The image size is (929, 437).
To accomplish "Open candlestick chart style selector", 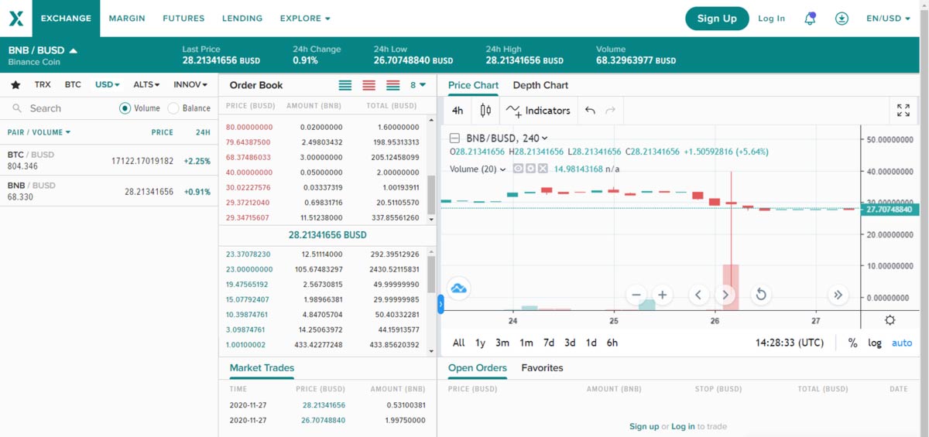I will [485, 111].
